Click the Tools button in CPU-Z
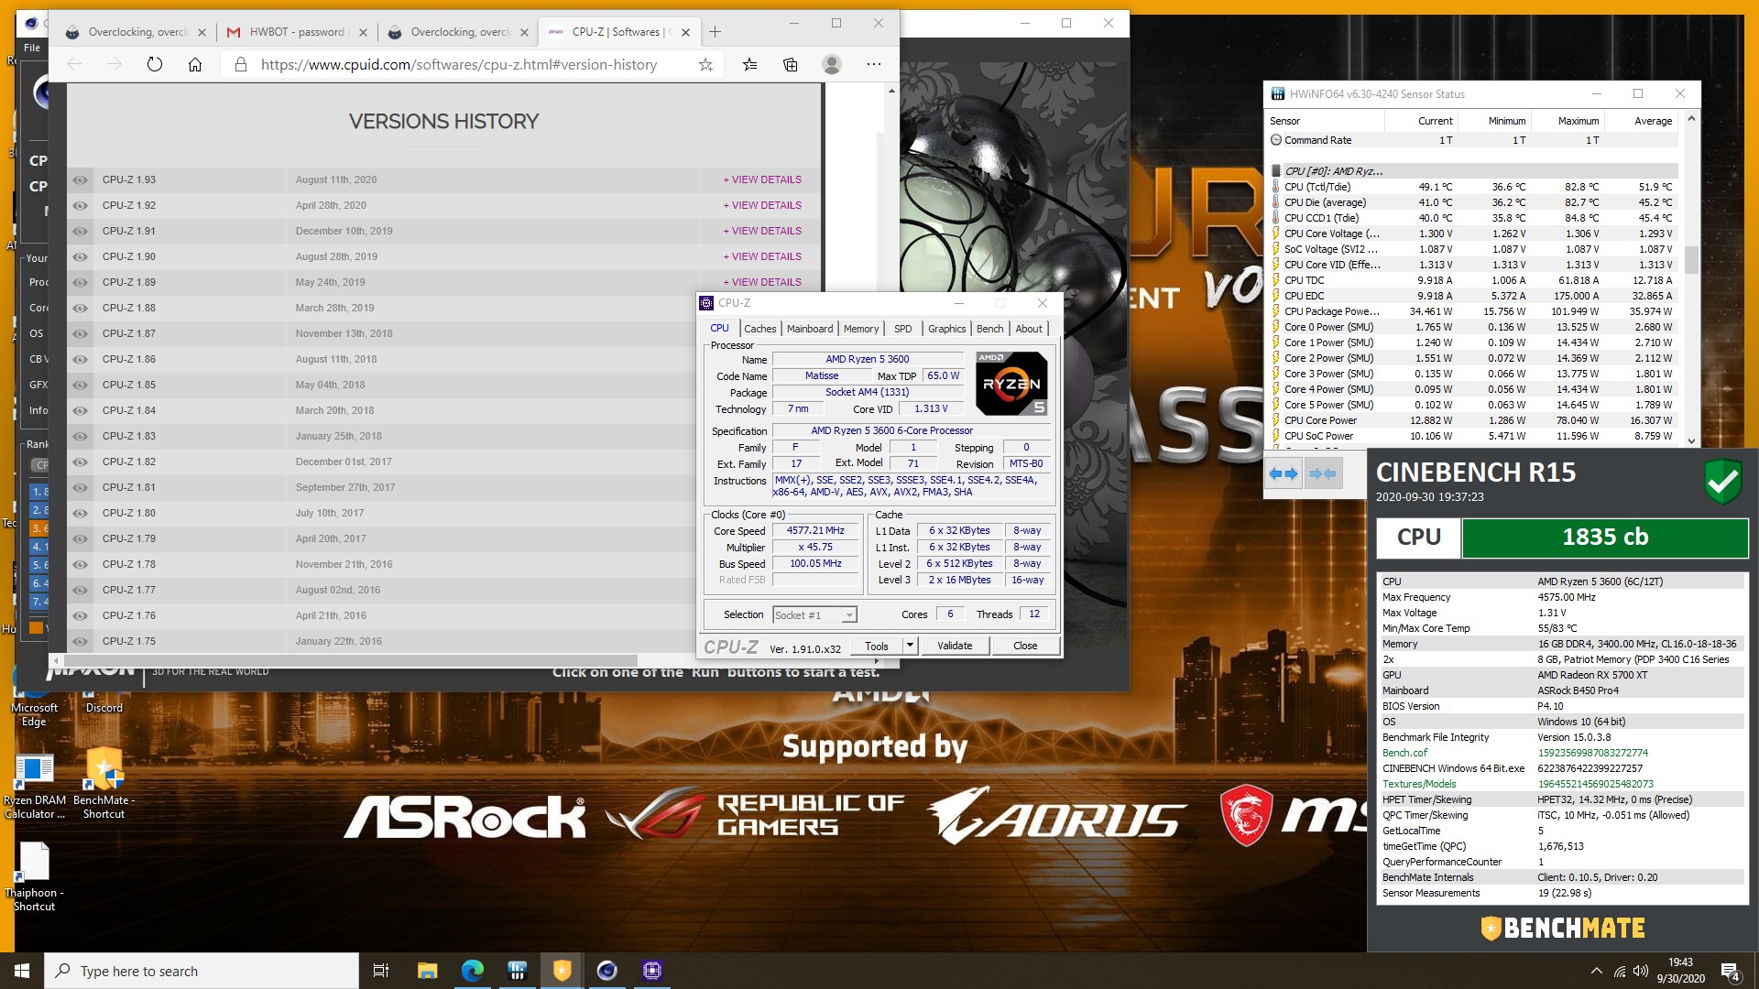This screenshot has height=989, width=1759. [x=877, y=646]
